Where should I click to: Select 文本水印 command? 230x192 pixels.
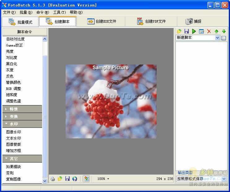coord(14,138)
